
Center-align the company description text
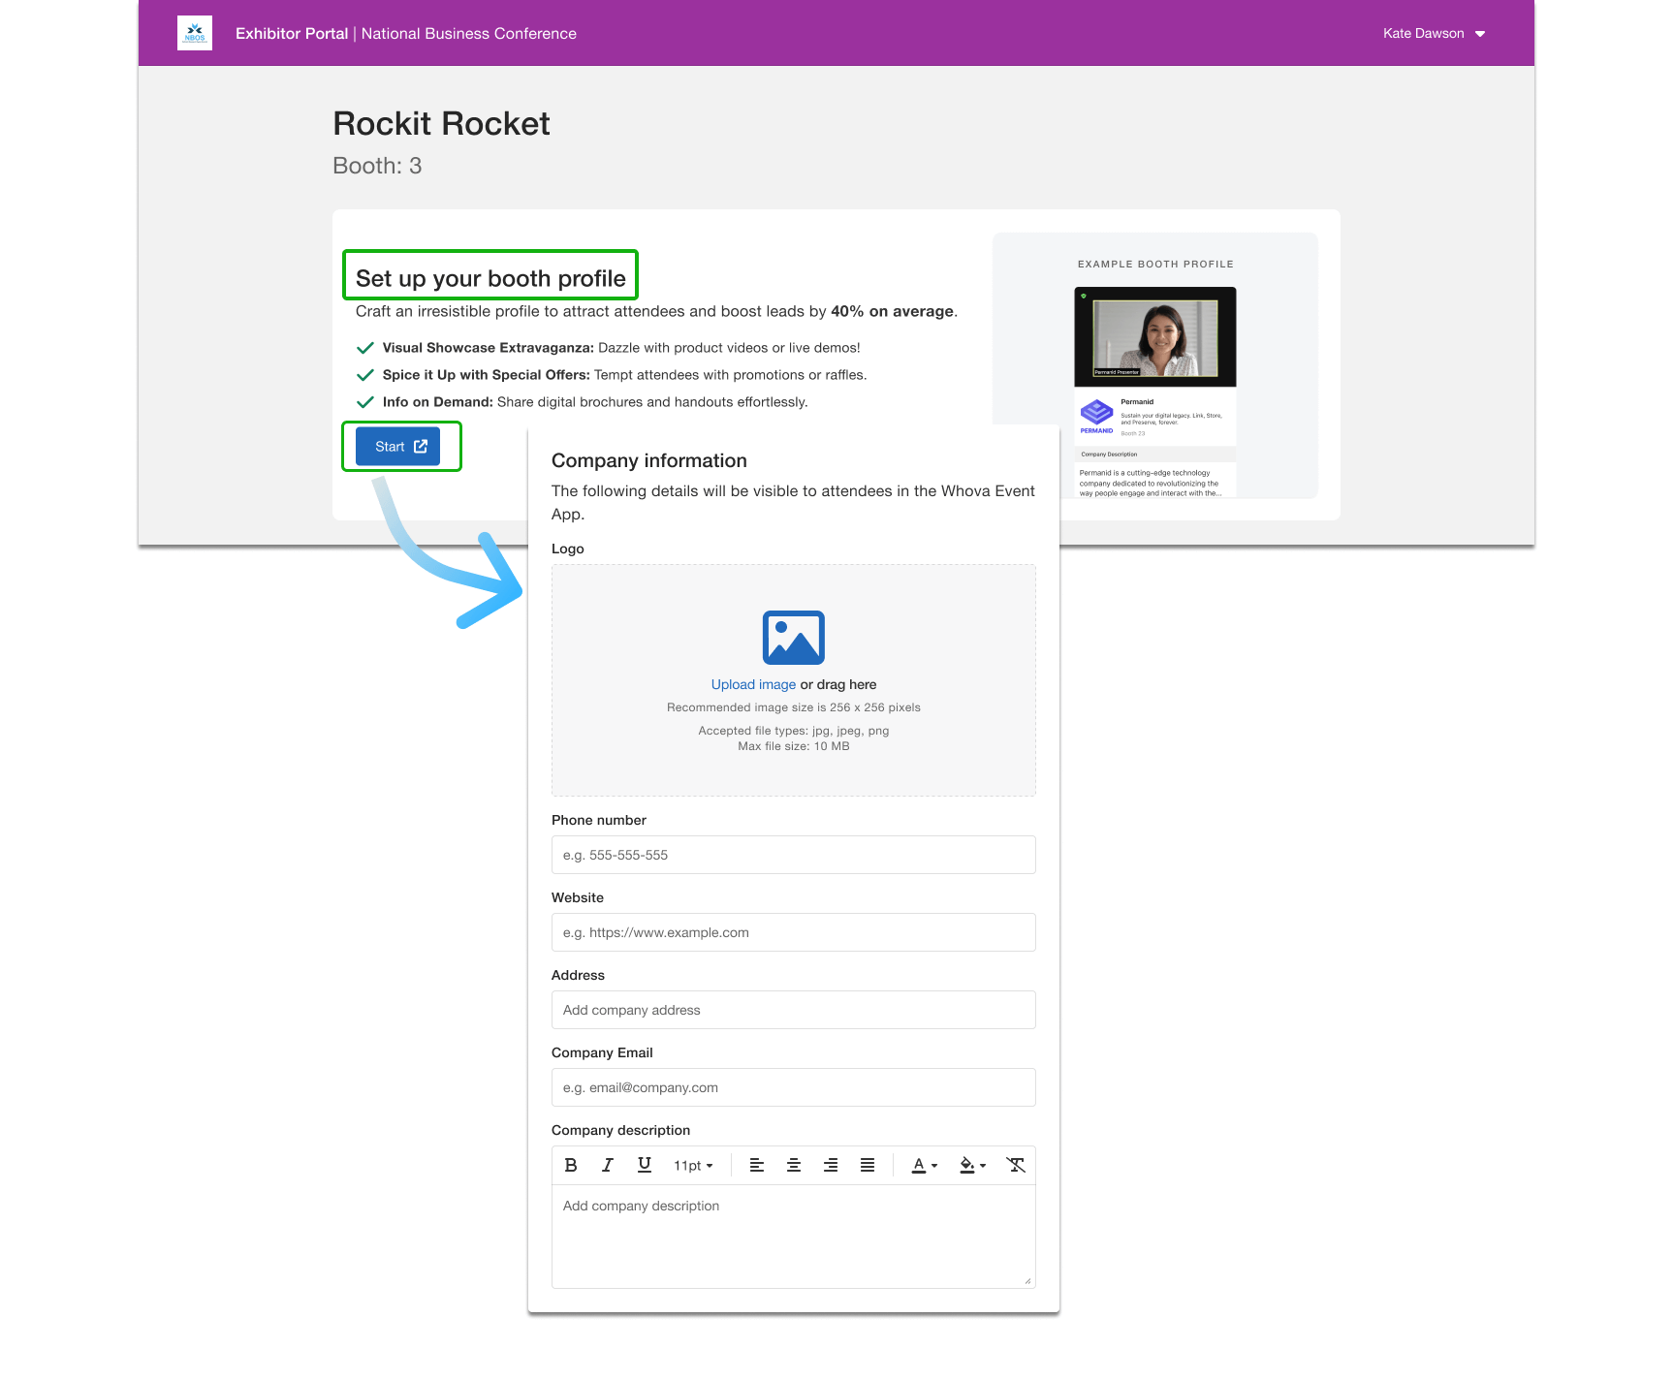tap(794, 1166)
